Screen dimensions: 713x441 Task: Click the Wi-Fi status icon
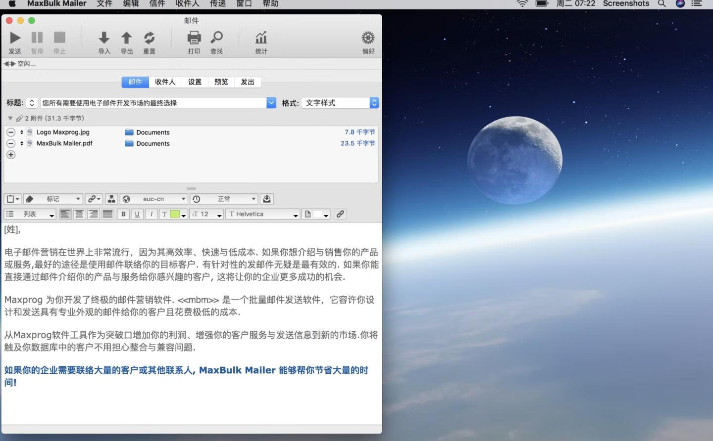pos(522,3)
